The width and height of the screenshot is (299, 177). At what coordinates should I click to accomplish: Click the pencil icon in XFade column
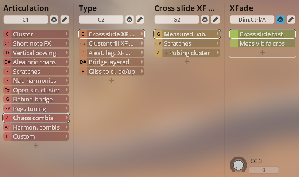(x=291, y=19)
